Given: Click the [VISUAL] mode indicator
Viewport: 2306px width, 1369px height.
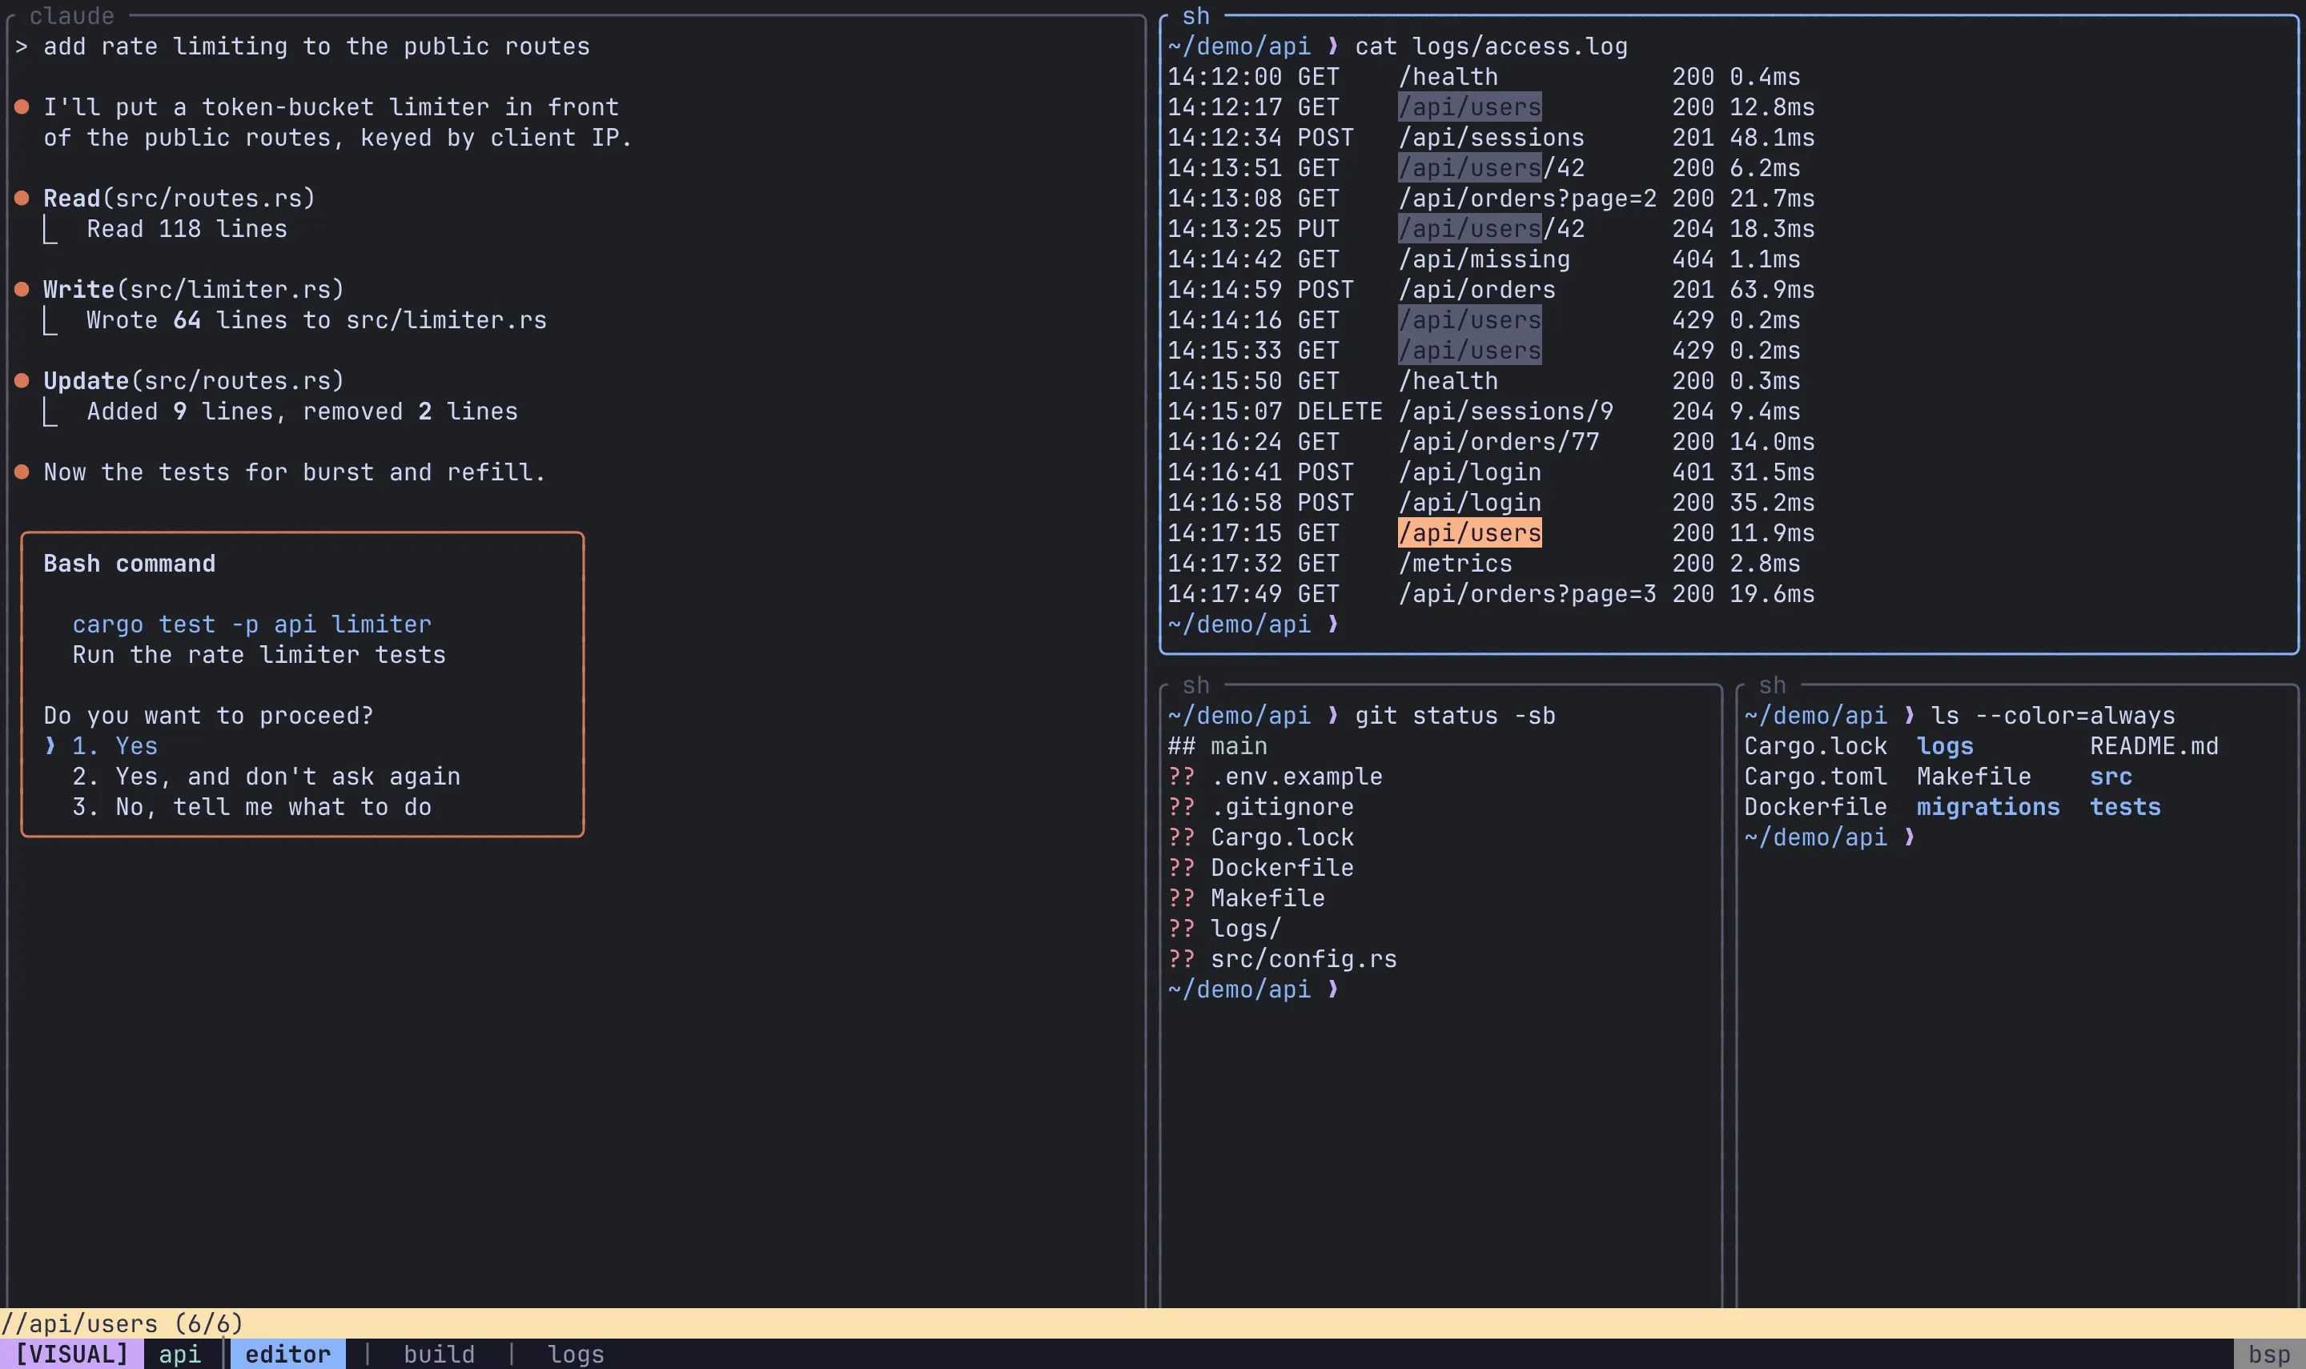Looking at the screenshot, I should tap(72, 1355).
